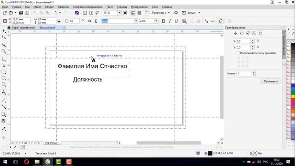Enable the Использовать точку привязки checkbox
The image size is (295, 166).
pyautogui.click(x=238, y=53)
